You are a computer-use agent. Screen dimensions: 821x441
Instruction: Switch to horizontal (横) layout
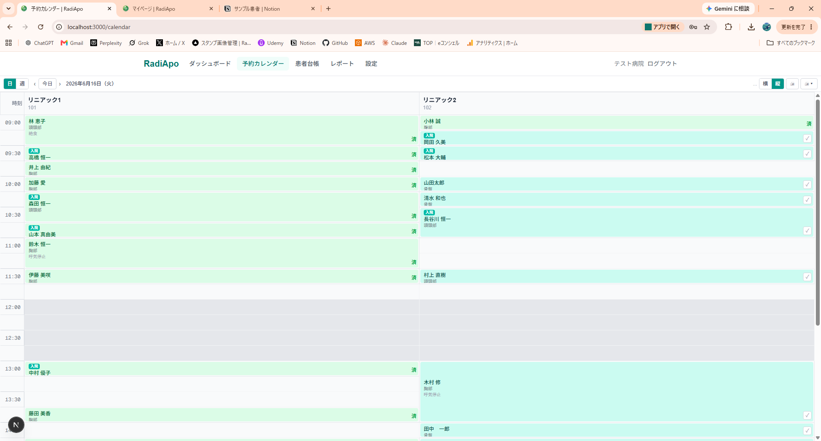(765, 84)
